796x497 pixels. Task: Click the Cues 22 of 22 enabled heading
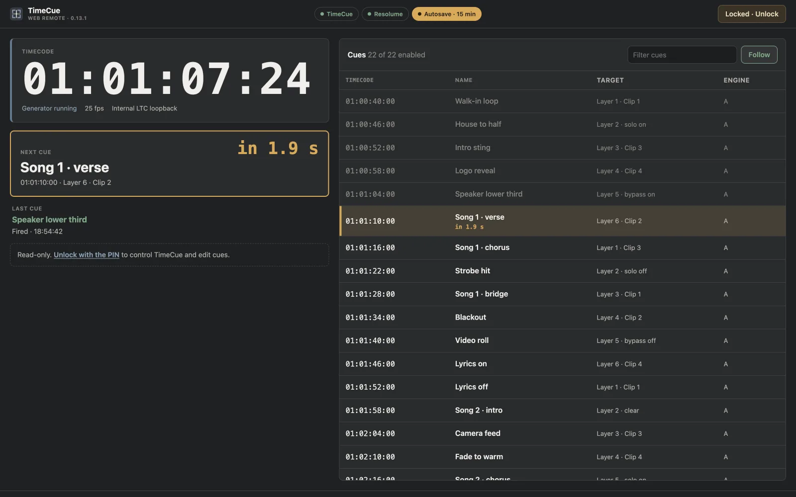[386, 55]
